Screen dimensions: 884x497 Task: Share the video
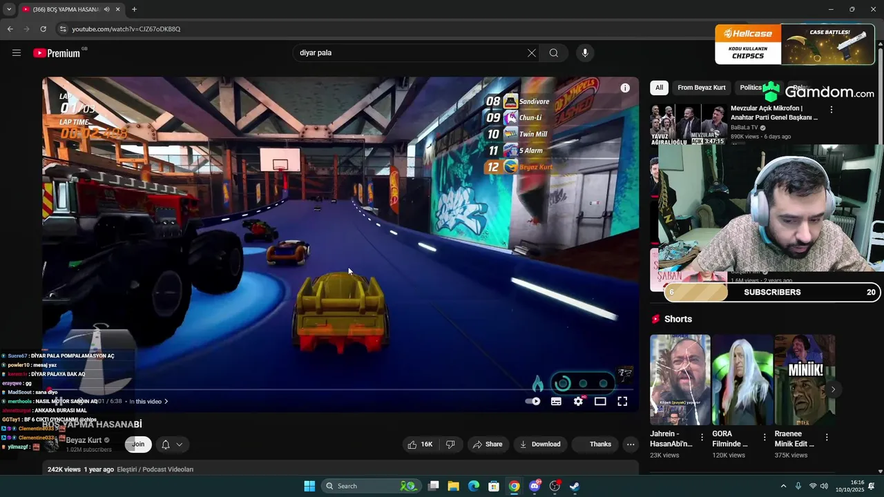point(488,445)
